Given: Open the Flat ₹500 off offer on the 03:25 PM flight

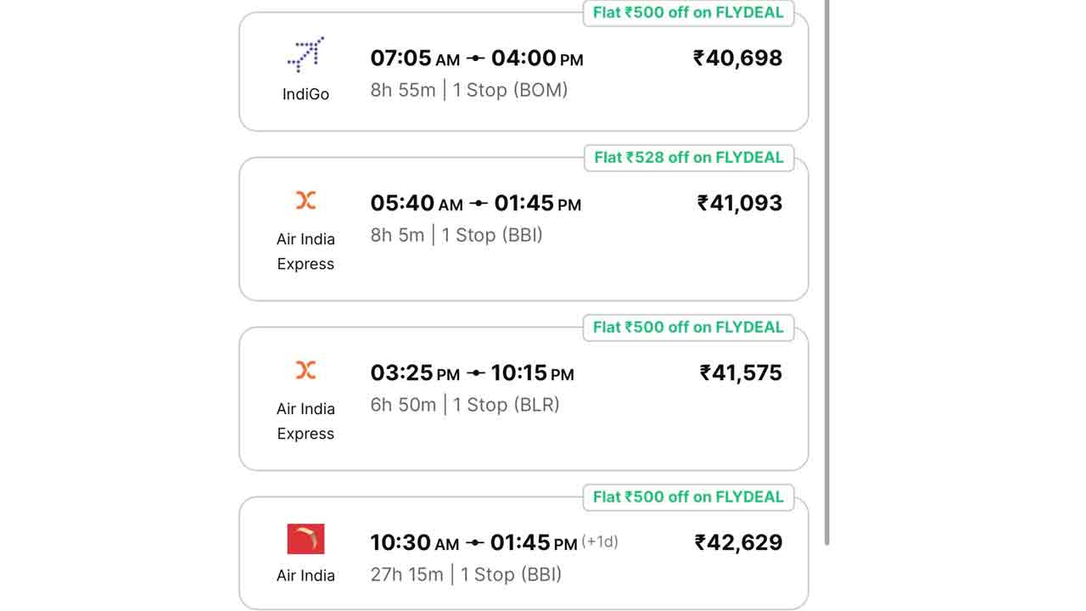Looking at the screenshot, I should coord(688,328).
